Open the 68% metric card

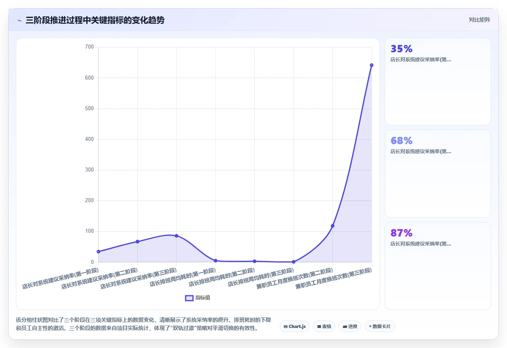[437, 174]
